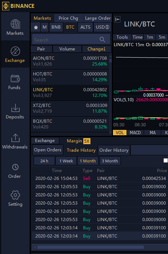Open the chart Tools menu
The image size is (168, 254).
coord(122,37)
